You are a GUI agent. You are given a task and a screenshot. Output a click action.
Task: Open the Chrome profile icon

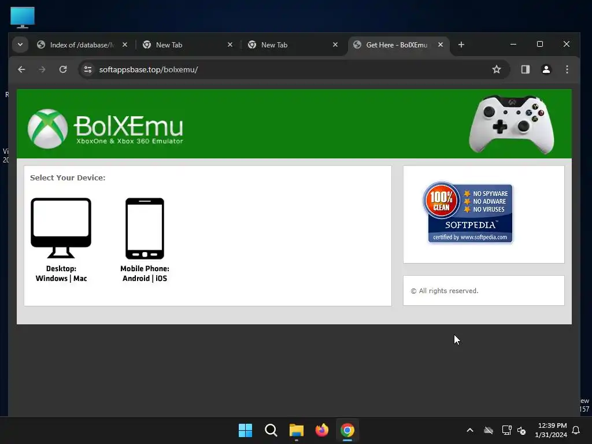coord(546,69)
